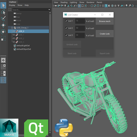Toggle the Resolution Gate display
Viewport: 137px width, 137px height.
click(x=85, y=6)
